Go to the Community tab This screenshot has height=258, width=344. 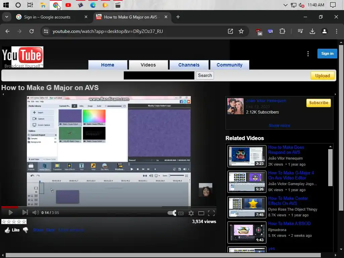(229, 65)
